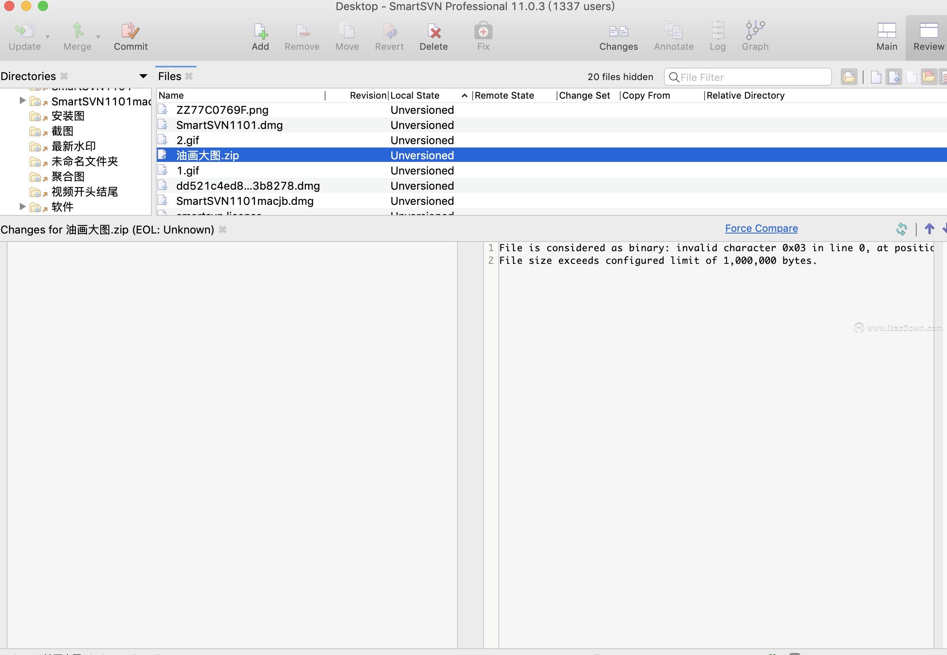Screen dimensions: 947x655
Task: Click the refresh icon beside Force Compare
Action: tap(901, 229)
